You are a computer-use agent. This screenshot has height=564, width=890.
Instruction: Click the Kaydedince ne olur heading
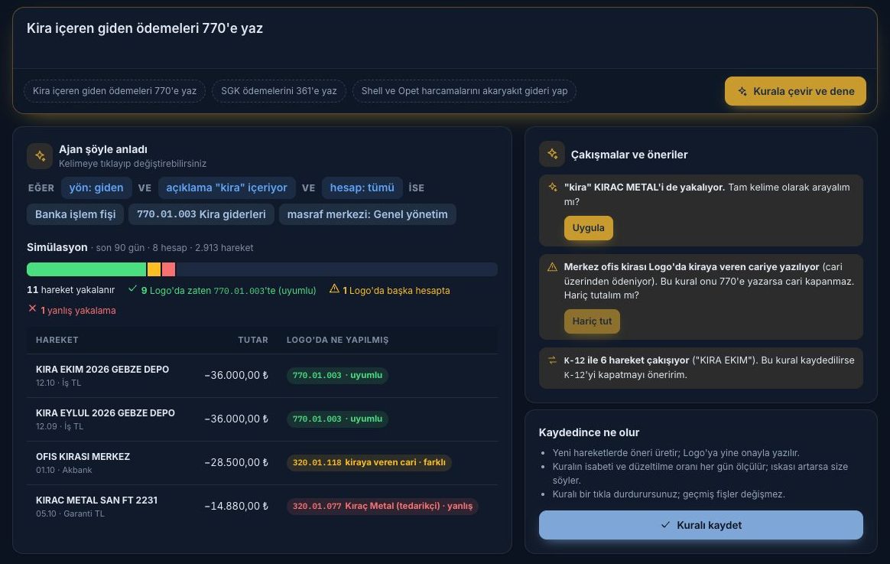[589, 432]
